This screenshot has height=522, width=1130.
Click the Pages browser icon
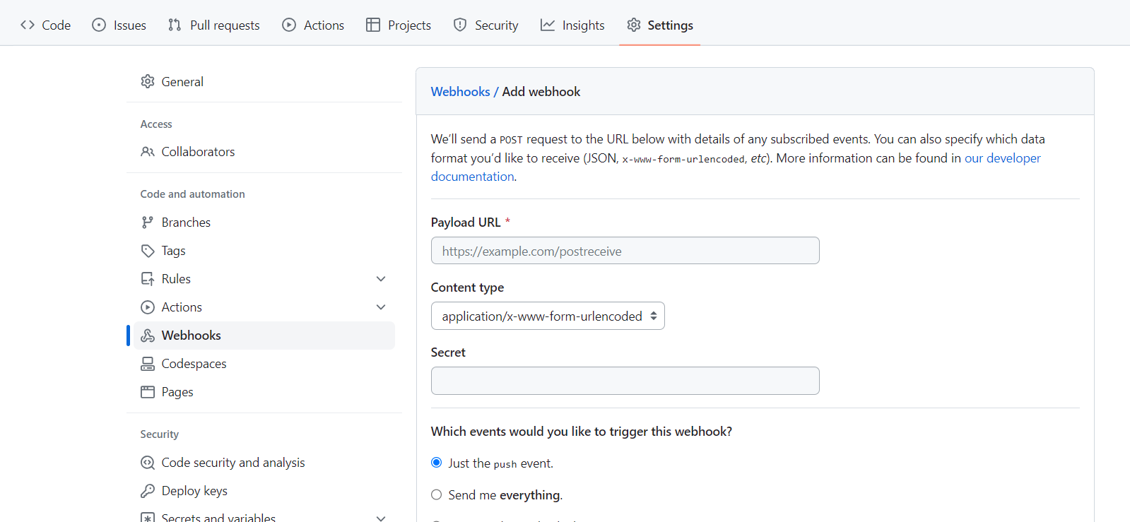(148, 392)
